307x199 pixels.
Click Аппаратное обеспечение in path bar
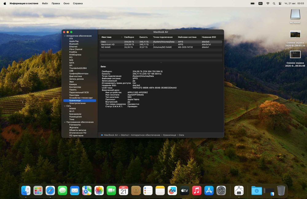(146, 135)
